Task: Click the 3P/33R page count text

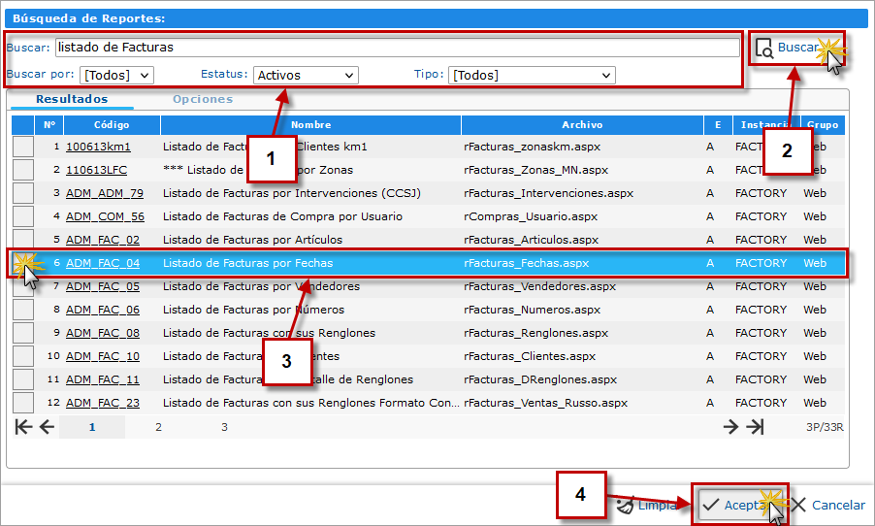Action: [825, 427]
